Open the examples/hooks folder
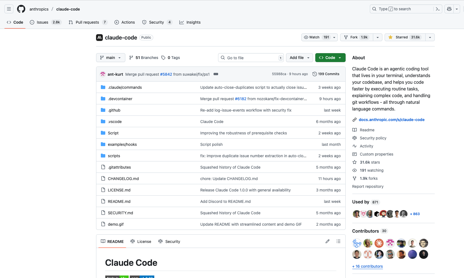This screenshot has height=278, width=464. point(122,144)
